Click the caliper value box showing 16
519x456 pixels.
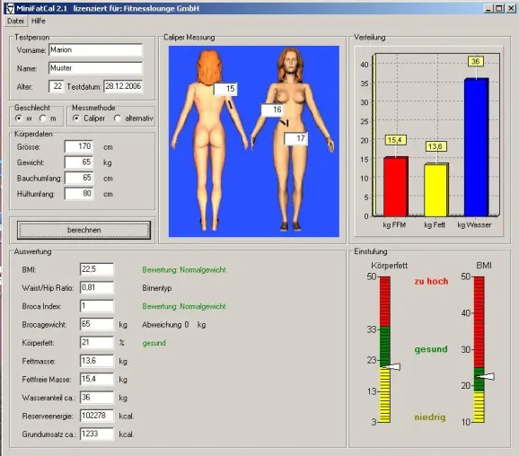pyautogui.click(x=273, y=110)
